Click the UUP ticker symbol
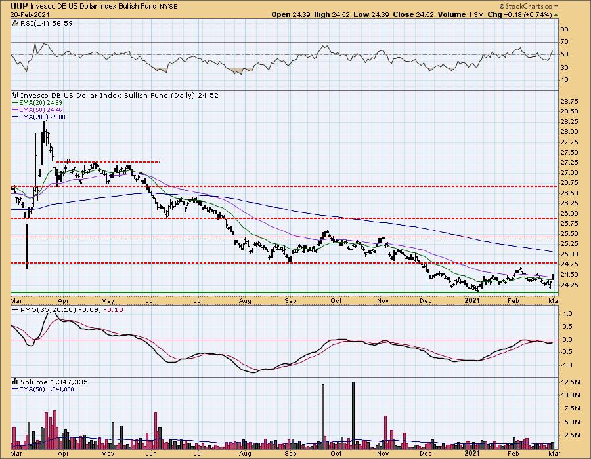The height and width of the screenshot is (459, 591). (19, 6)
